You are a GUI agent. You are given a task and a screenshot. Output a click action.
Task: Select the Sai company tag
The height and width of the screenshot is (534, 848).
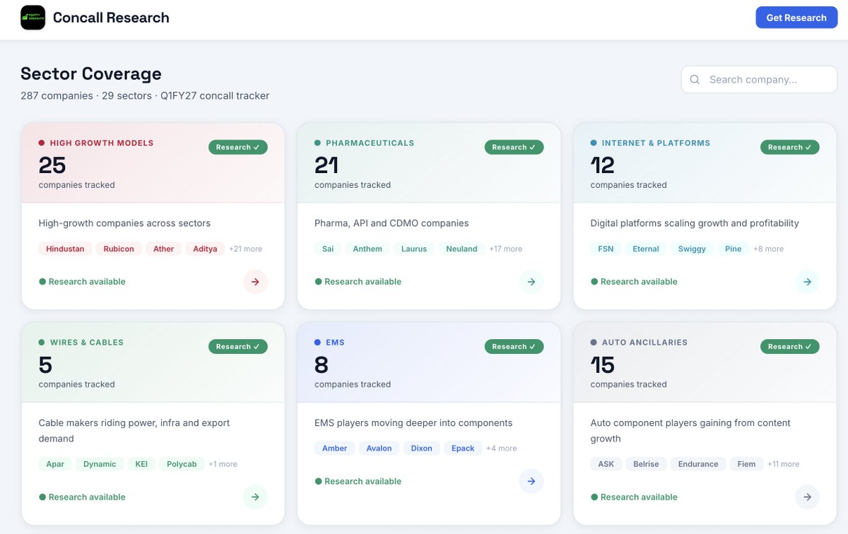point(328,249)
